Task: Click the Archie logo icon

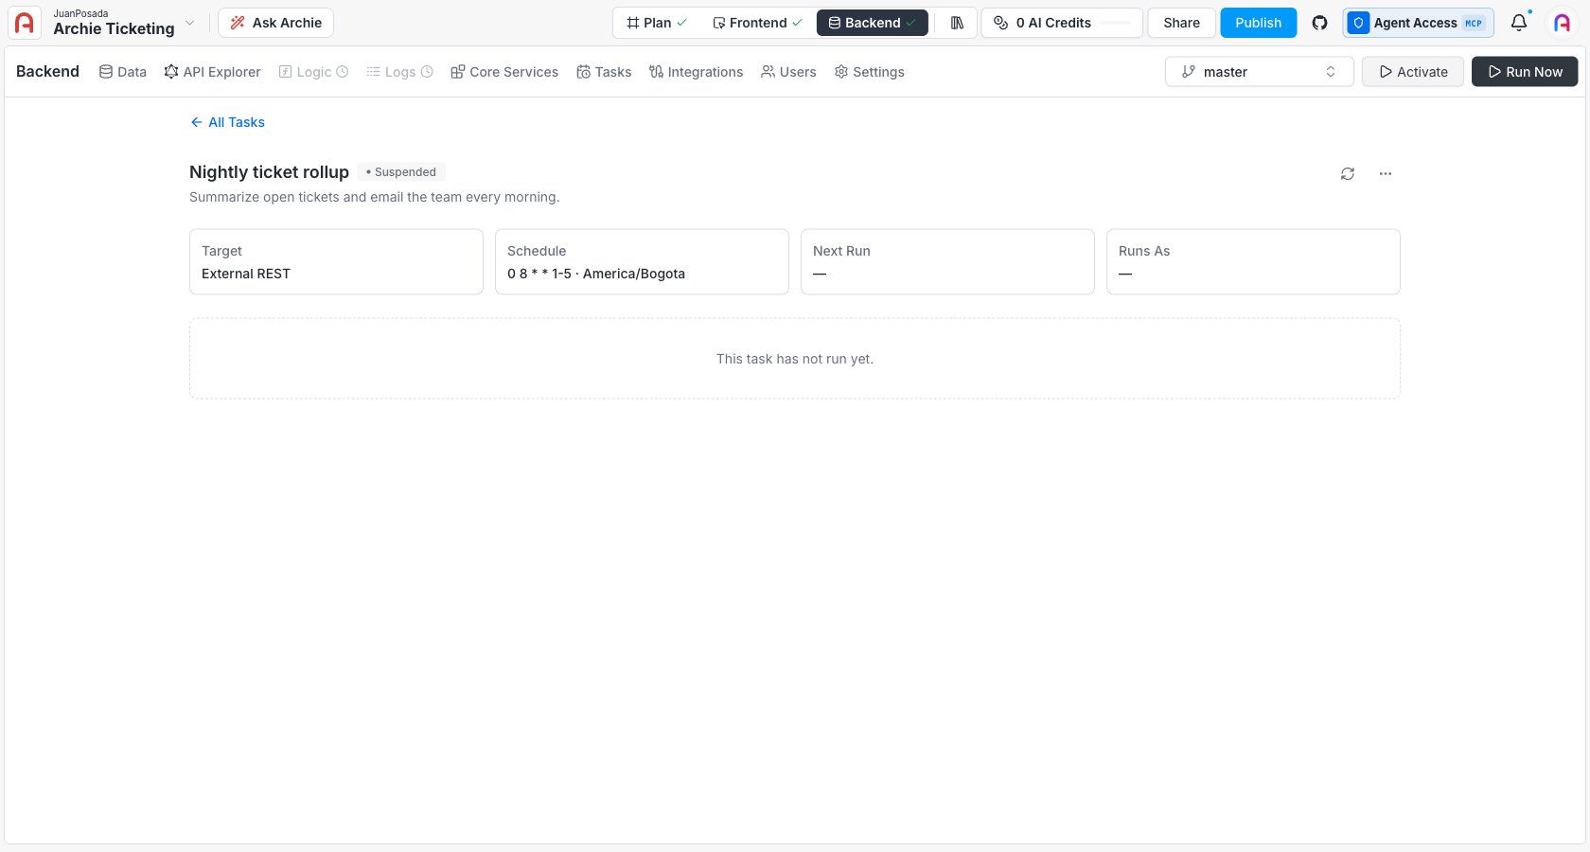Action: click(x=25, y=23)
